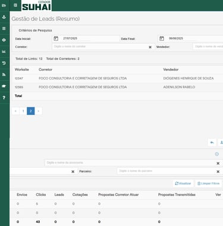Open the bar chart icon in the sidebar
The height and width of the screenshot is (226, 223).
[4, 52]
